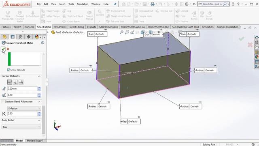Pin the menu bar with pushpin icon
Image resolution: width=259 pixels, height=146 pixels.
coord(115,4)
